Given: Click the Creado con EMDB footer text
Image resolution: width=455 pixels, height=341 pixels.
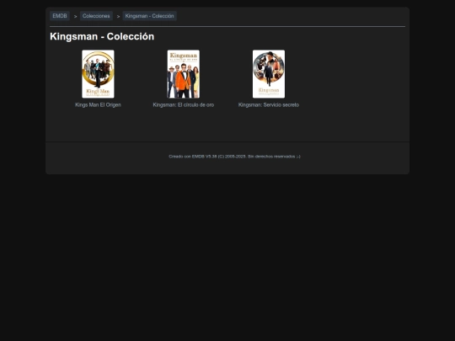Looking at the screenshot, I should tap(234, 157).
